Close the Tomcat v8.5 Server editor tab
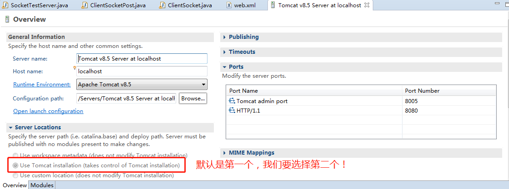The image size is (509, 189). tap(367, 5)
